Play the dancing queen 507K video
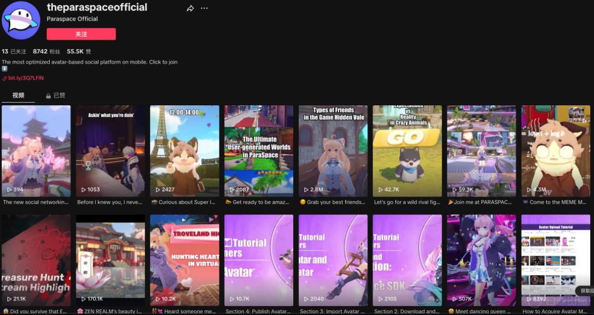The image size is (594, 315). point(481,260)
